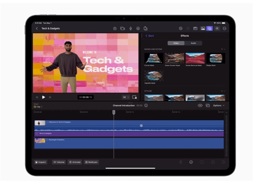
Task: Delete the clip with the trash icon
Action: pyautogui.click(x=180, y=162)
